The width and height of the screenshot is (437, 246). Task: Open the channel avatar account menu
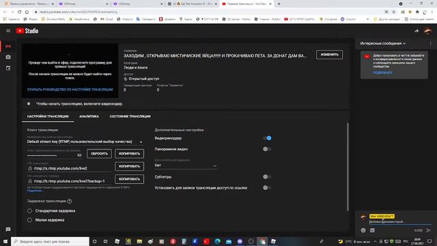click(428, 31)
